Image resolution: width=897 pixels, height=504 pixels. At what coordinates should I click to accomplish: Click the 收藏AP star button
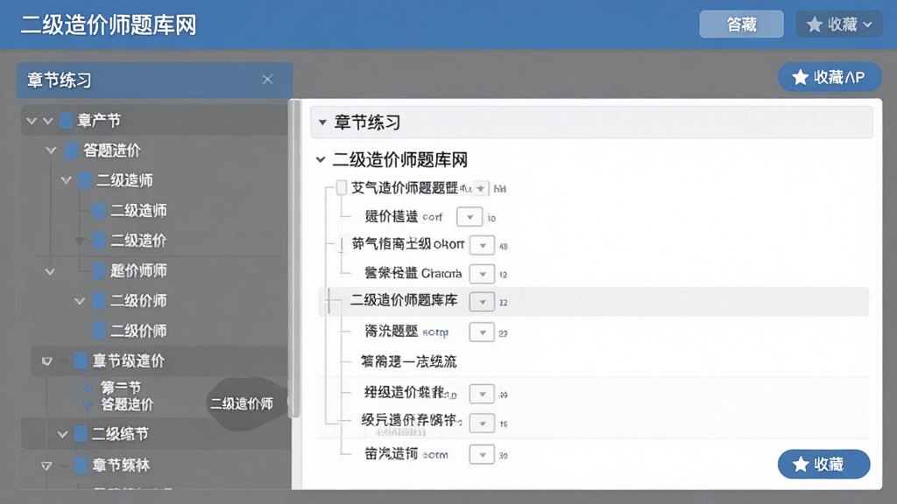830,77
